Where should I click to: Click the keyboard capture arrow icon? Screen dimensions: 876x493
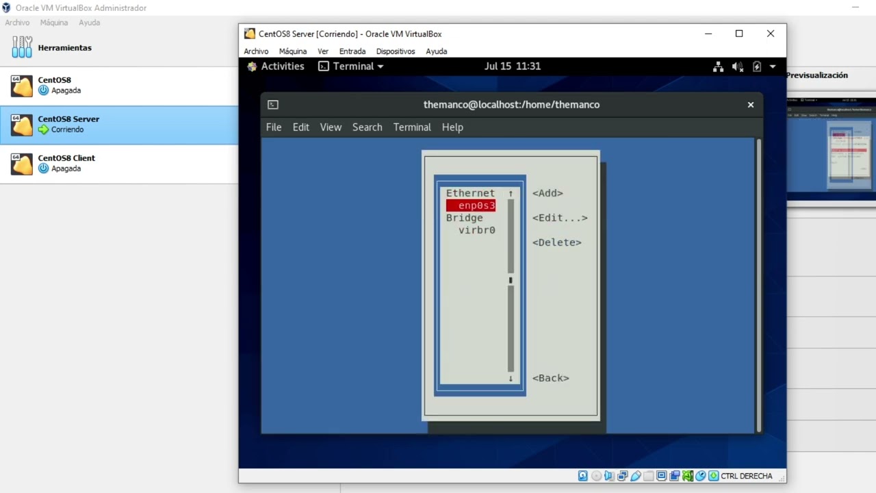[713, 476]
